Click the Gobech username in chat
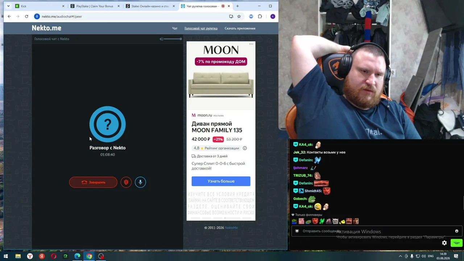This screenshot has width=464, height=261. (x=300, y=199)
